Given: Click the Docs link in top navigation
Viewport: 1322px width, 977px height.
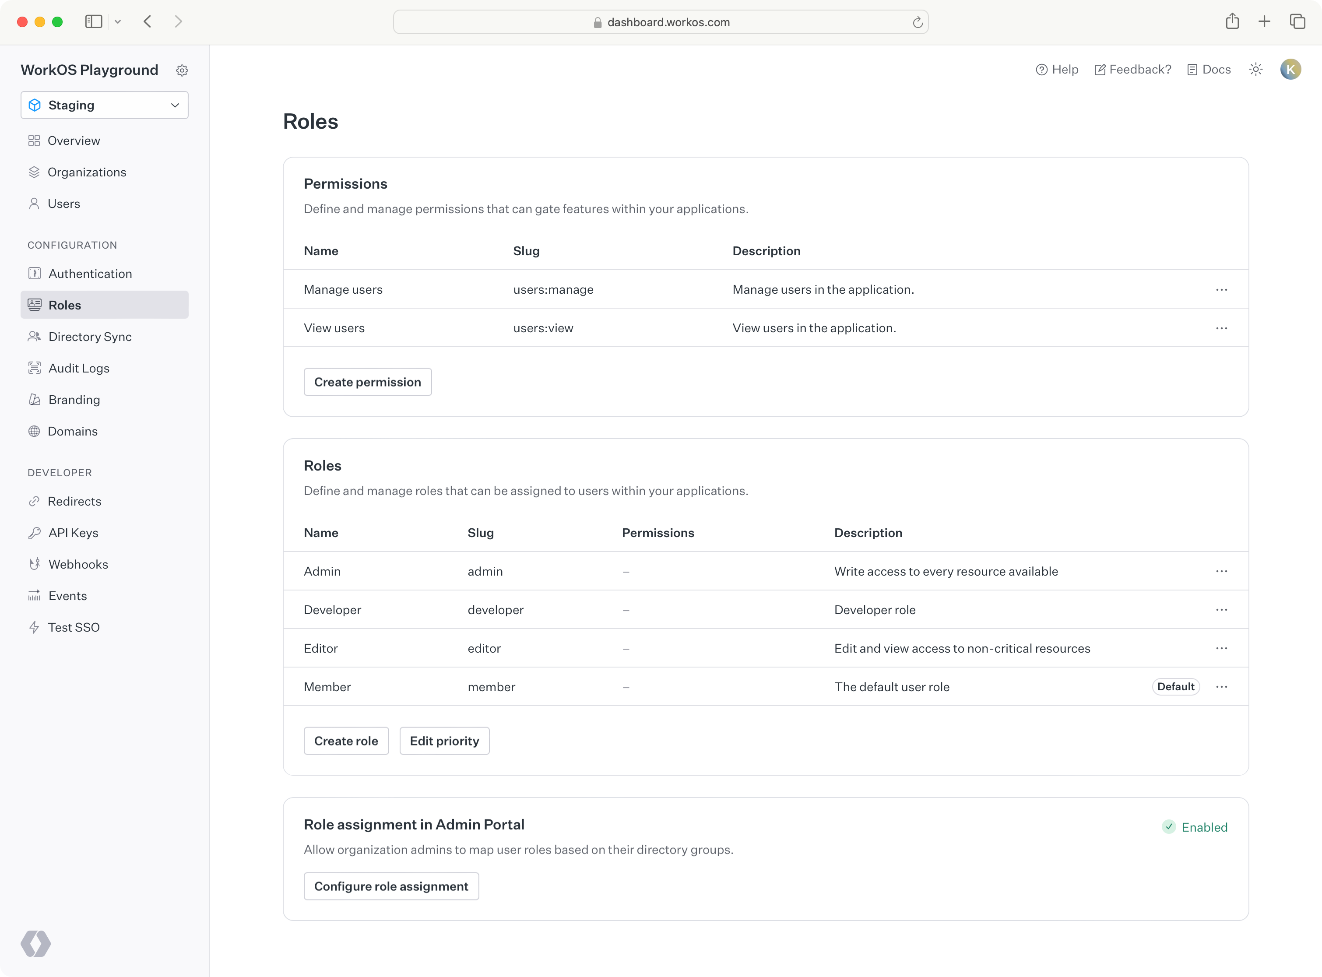Looking at the screenshot, I should pyautogui.click(x=1216, y=70).
